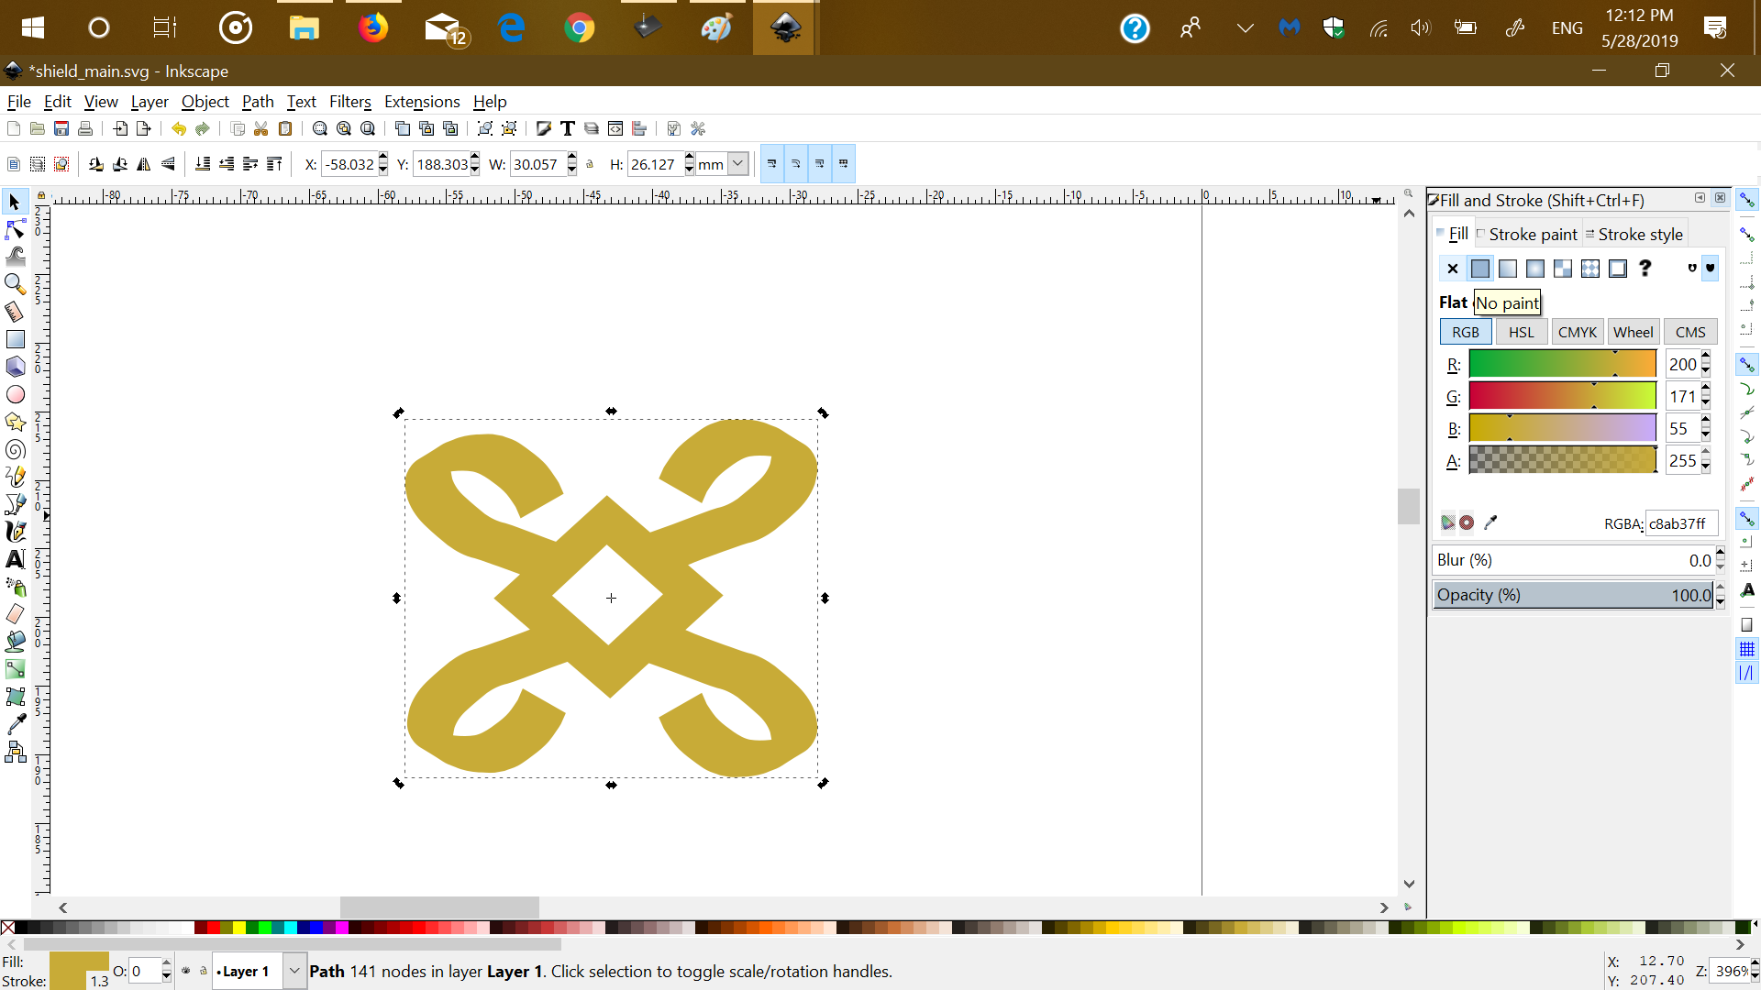The width and height of the screenshot is (1761, 990).
Task: Click the Opacity (%) slider bar
Action: click(x=1573, y=595)
